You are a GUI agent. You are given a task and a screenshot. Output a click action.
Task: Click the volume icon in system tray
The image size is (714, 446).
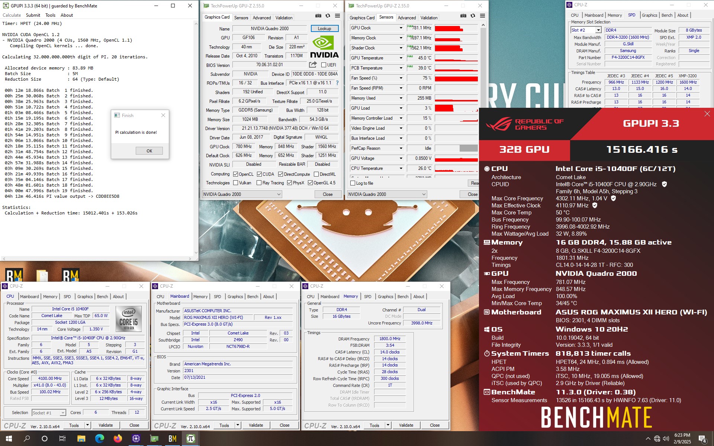click(666, 439)
